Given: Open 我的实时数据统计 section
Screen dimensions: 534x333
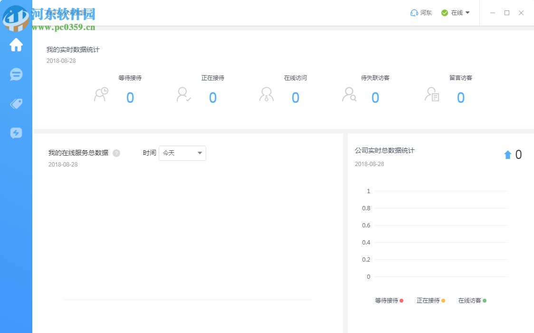Looking at the screenshot, I should click(72, 49).
